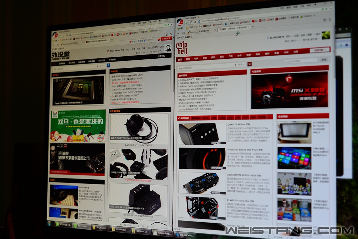Click the 加关注 follow button on weistang
The image size is (358, 239).
point(133,41)
